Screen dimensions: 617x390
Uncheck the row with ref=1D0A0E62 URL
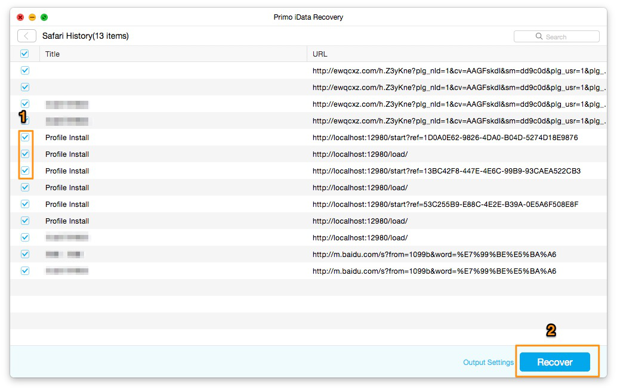click(25, 137)
